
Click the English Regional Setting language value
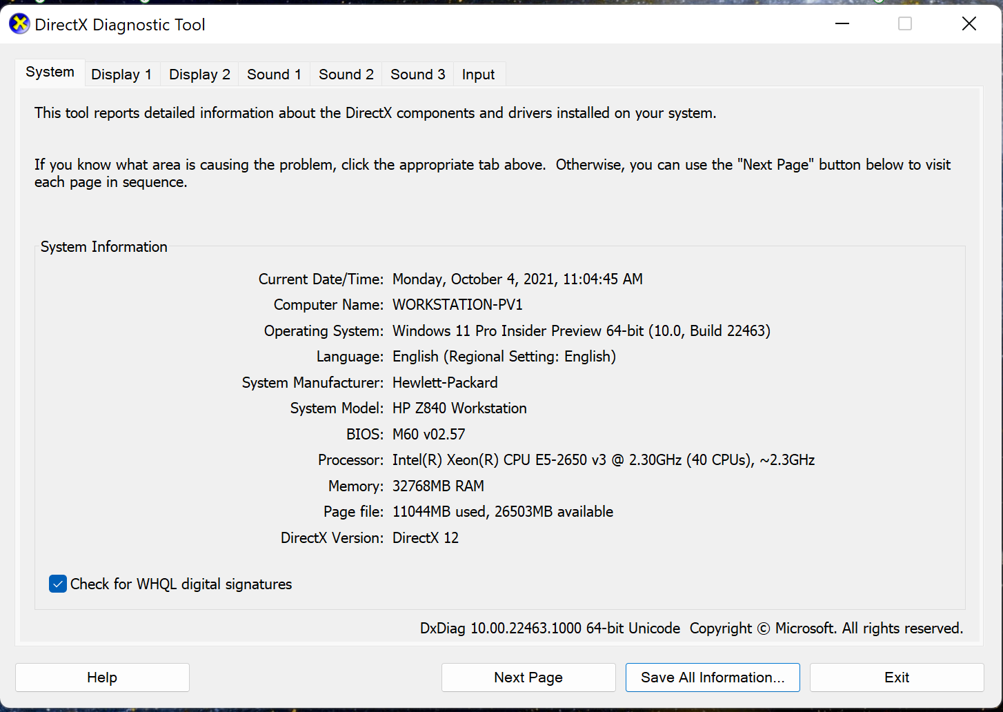coord(504,357)
